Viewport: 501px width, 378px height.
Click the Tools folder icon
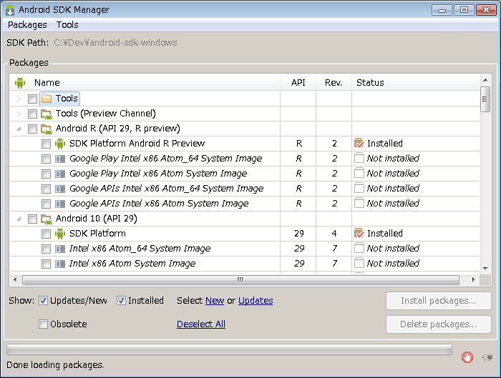tap(47, 99)
